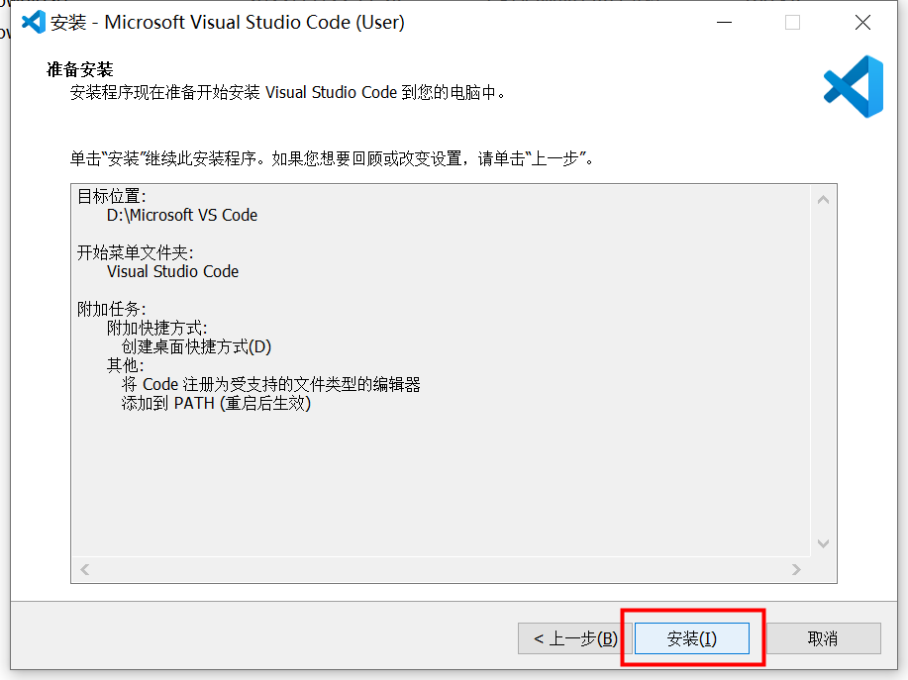Viewport: 908px width, 680px height.
Task: Click the '目标位置:' label
Action: coord(111,196)
